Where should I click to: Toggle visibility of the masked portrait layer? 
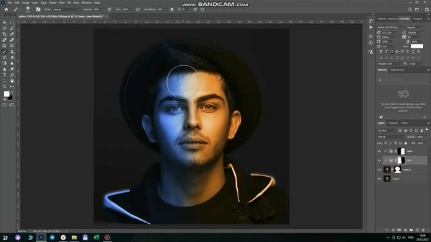(379, 170)
